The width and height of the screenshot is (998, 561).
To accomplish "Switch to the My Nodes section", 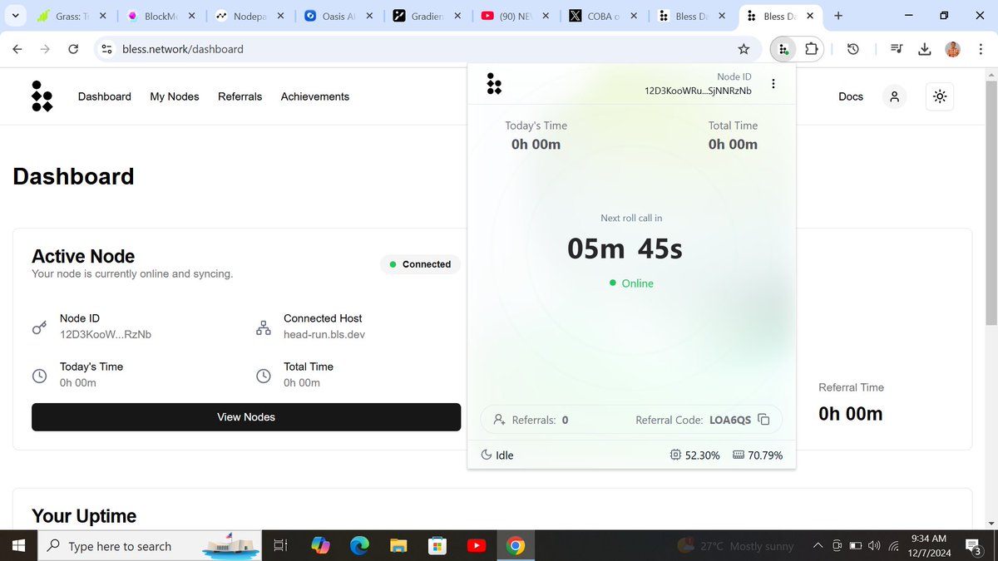I will [175, 96].
